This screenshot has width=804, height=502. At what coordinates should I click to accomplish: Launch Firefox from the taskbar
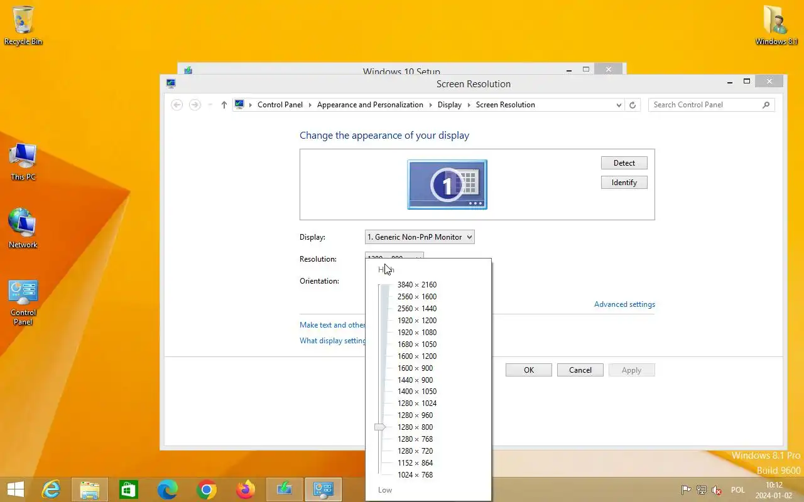click(x=246, y=489)
